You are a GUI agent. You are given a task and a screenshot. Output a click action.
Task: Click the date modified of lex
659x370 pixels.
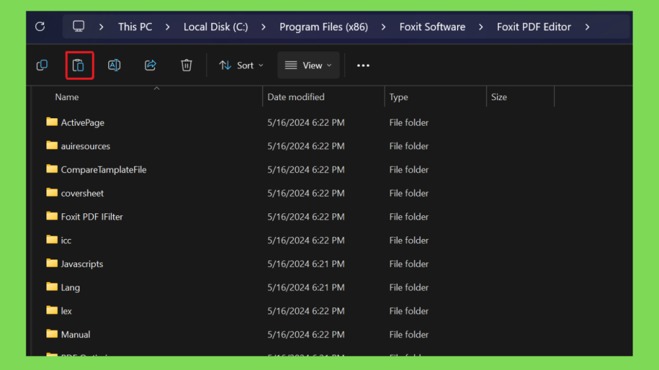click(306, 311)
